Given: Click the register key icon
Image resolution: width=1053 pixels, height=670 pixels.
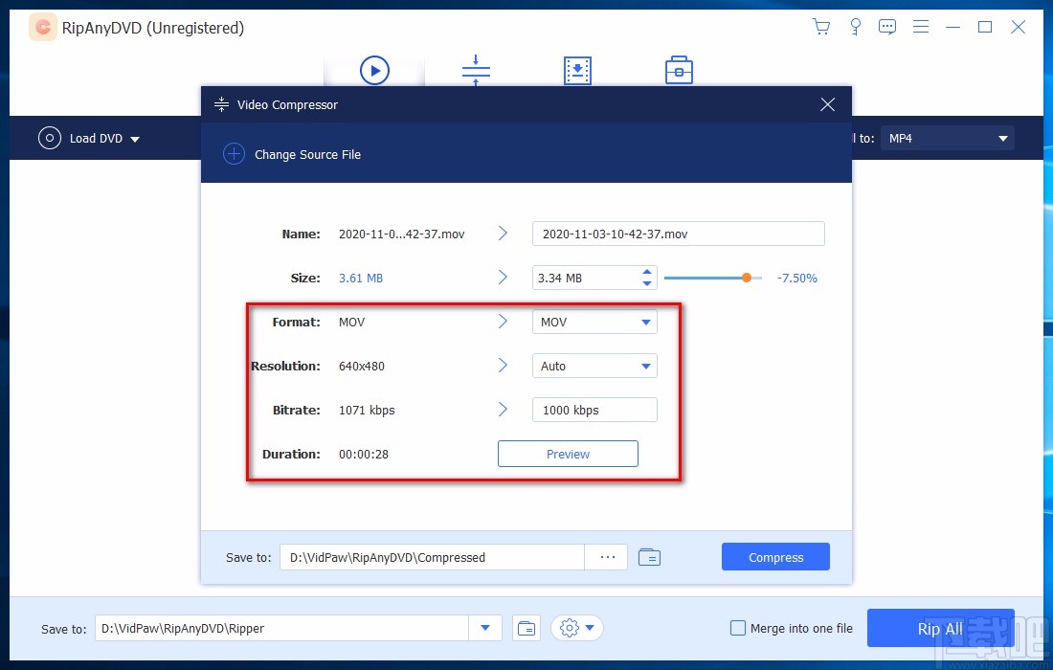Looking at the screenshot, I should pyautogui.click(x=855, y=27).
